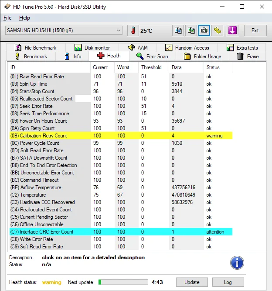Select the (C9) Soft Read Error Rate row
Screen dimensions: 272x291
tap(121, 247)
